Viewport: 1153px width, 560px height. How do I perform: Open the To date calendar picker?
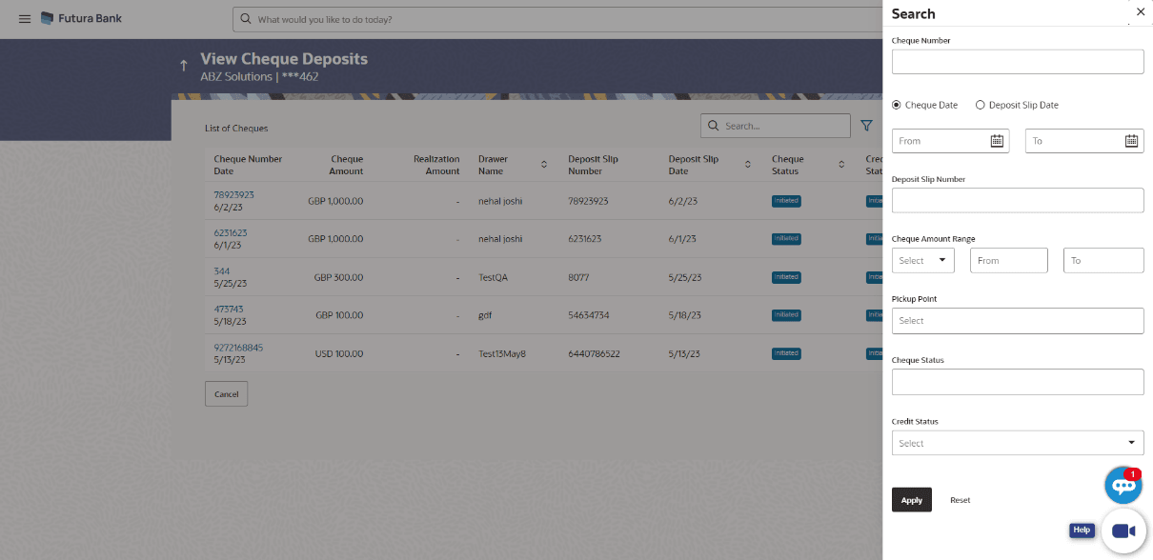(1131, 141)
